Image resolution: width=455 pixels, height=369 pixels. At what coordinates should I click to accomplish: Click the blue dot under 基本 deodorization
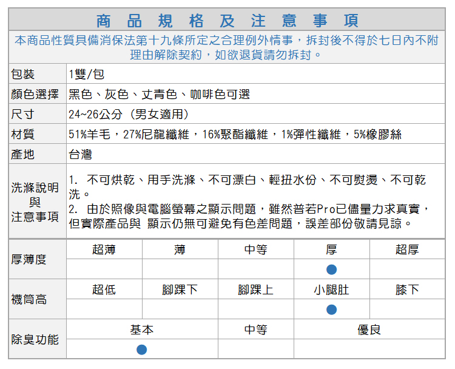click(x=141, y=350)
